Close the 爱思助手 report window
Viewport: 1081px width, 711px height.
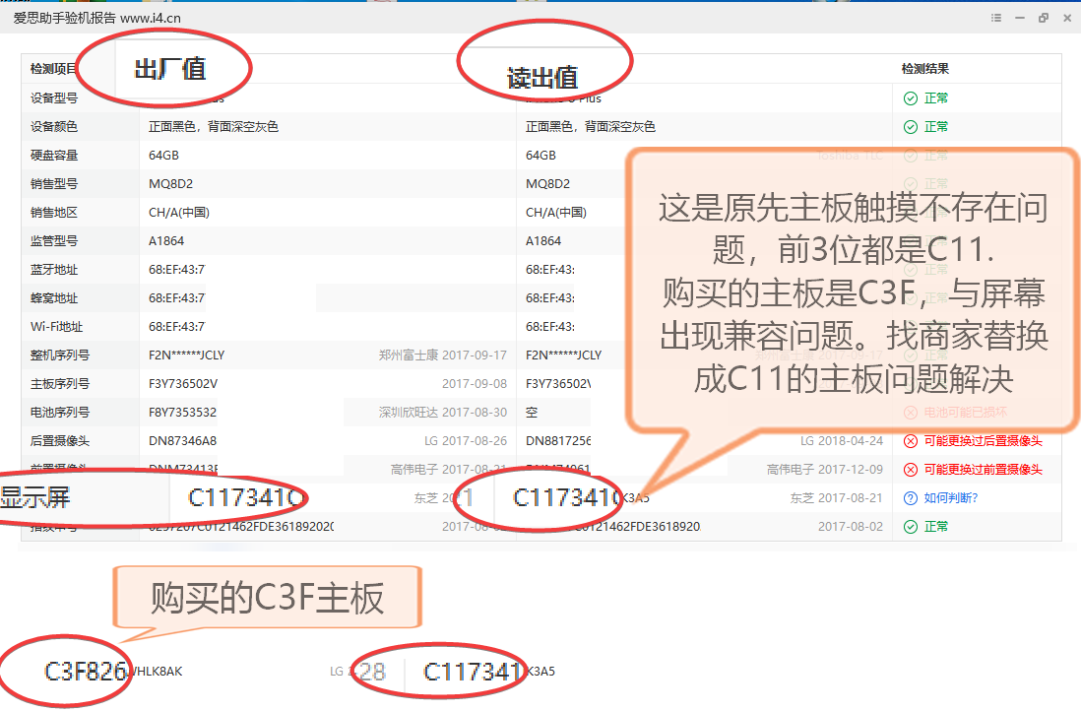pos(1065,18)
